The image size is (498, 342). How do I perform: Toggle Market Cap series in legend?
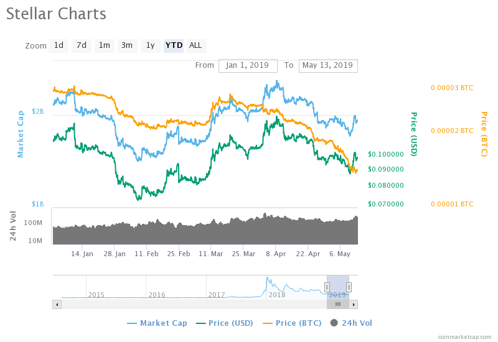click(156, 323)
